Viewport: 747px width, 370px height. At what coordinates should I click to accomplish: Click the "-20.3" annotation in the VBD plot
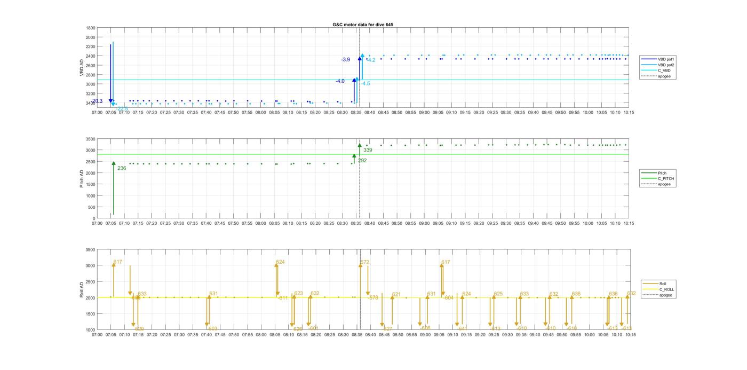[97, 101]
